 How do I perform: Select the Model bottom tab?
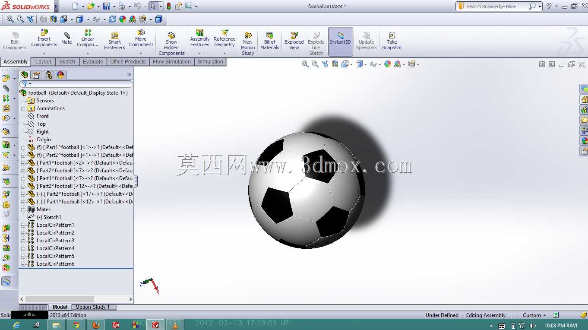click(x=60, y=307)
